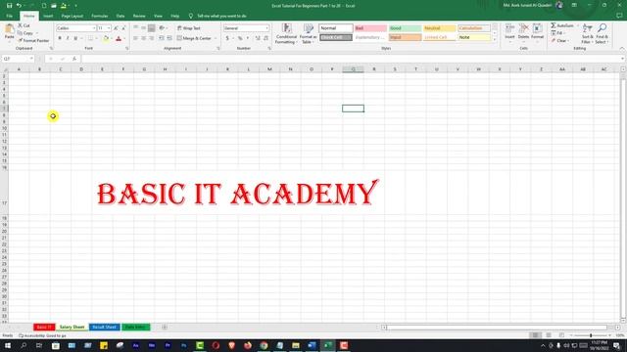Open the Salary Sheet worksheet tab
This screenshot has height=352, width=627.
(72, 327)
